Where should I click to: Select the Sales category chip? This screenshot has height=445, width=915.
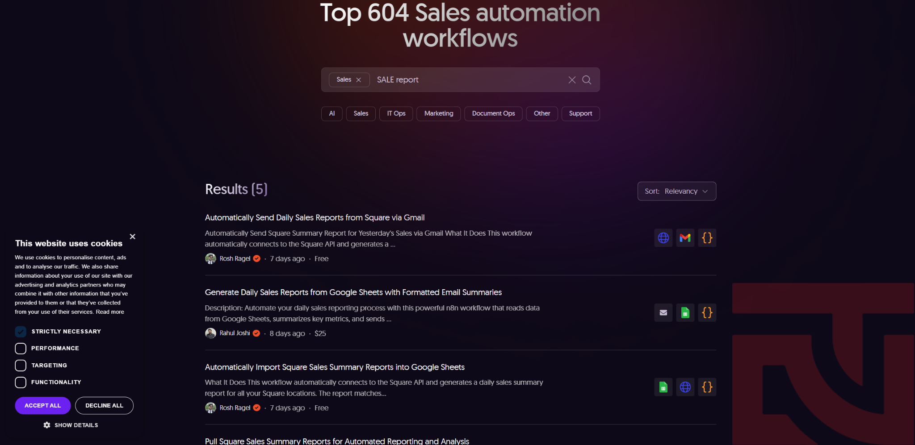[x=361, y=113]
